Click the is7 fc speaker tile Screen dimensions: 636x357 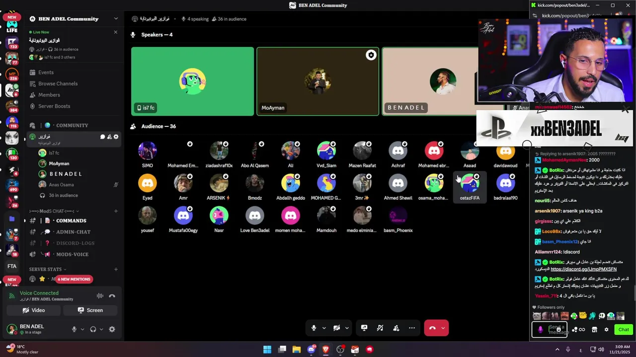click(x=192, y=81)
